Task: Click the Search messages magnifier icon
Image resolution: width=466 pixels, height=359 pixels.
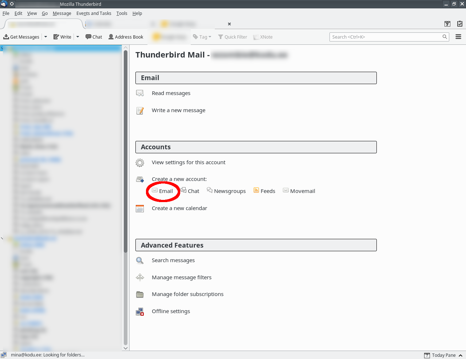Action: (140, 260)
